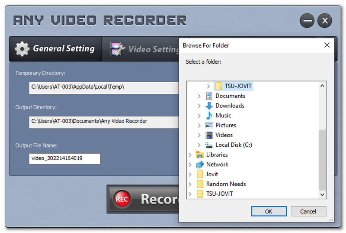Select the Random Needs folder
Screen dimensions: 346x233
coord(226,184)
